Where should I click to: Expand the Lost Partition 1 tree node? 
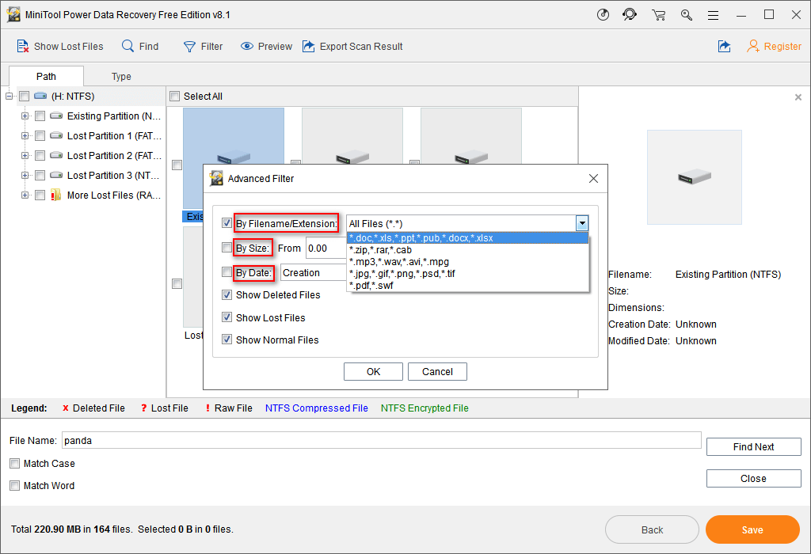25,136
